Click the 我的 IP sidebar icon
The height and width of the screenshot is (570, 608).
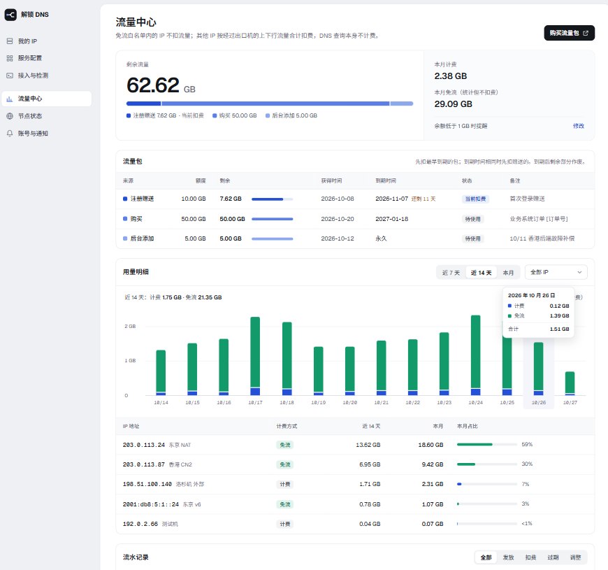[10, 41]
